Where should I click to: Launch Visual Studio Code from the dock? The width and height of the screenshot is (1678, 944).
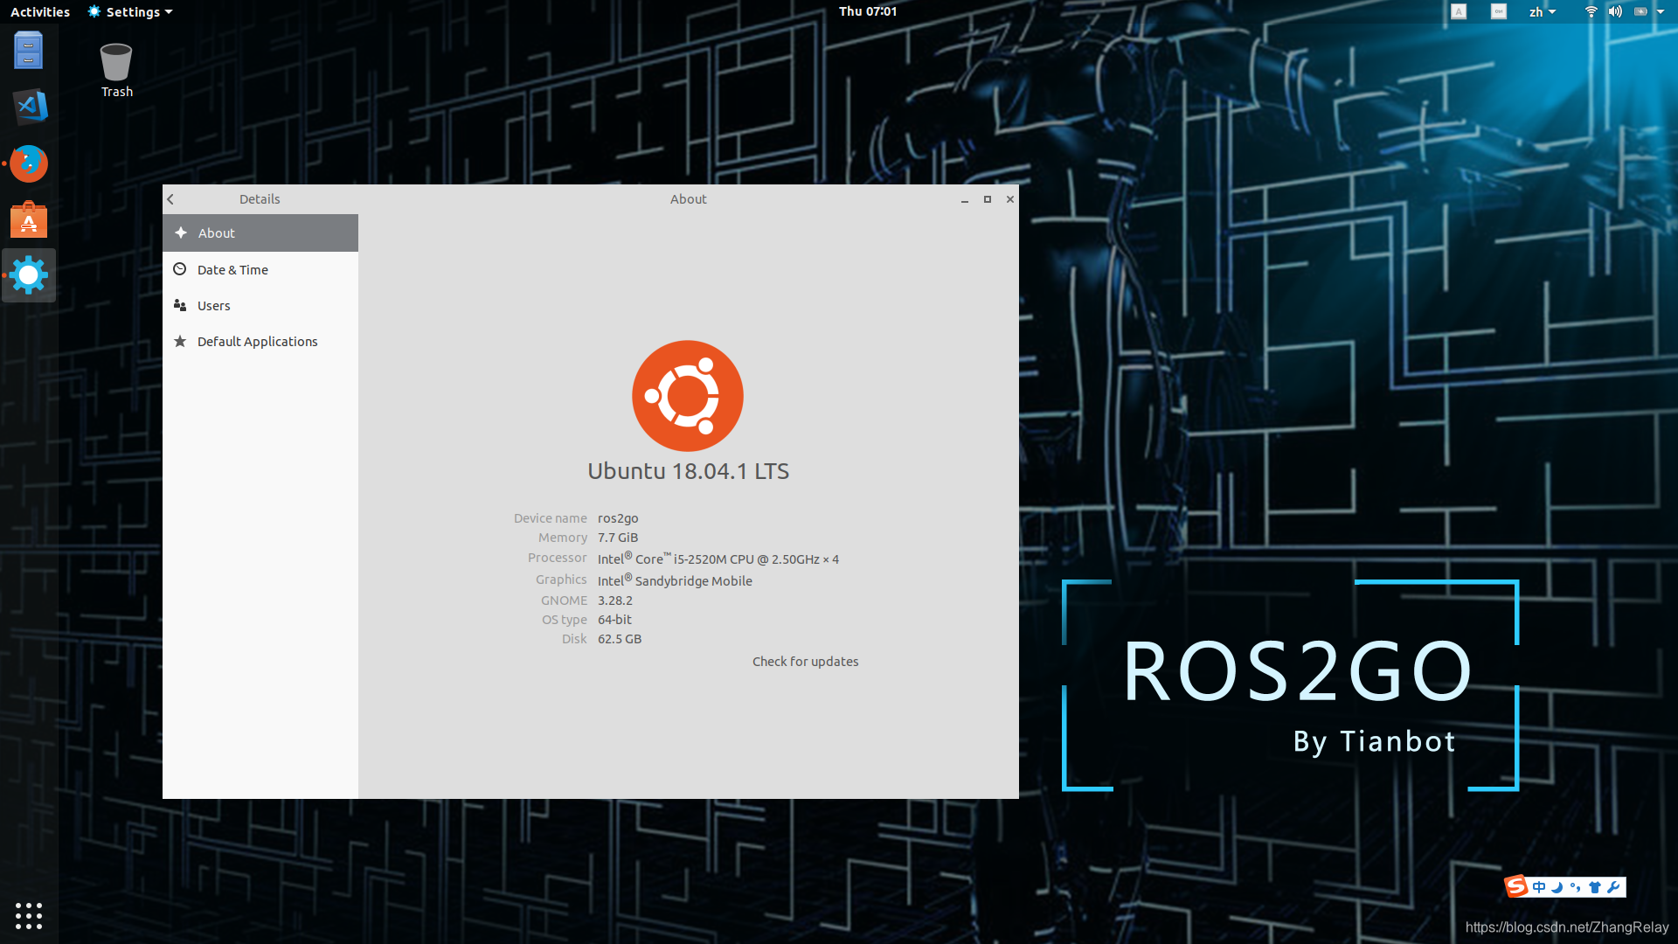coord(29,107)
